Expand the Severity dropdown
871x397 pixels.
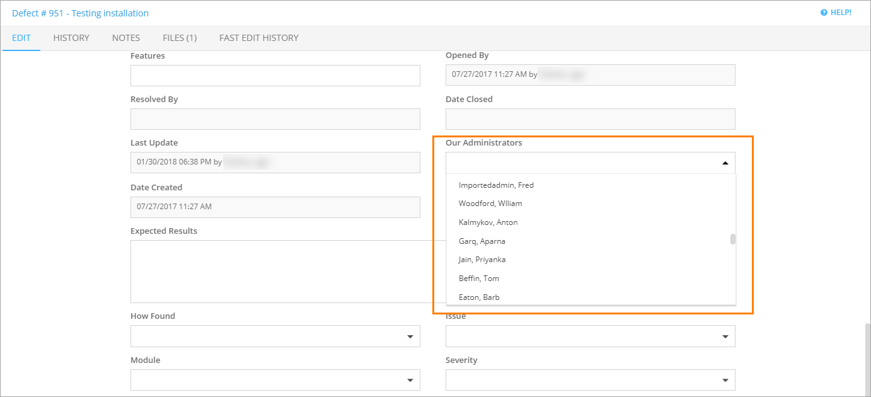point(725,380)
